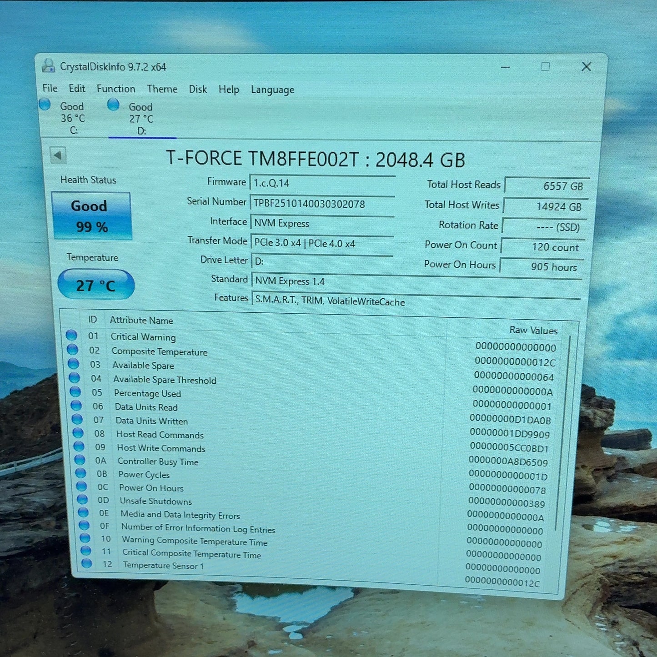Viewport: 657px width, 657px height.
Task: Click the Interface field showing NVM Express
Action: pos(322,223)
